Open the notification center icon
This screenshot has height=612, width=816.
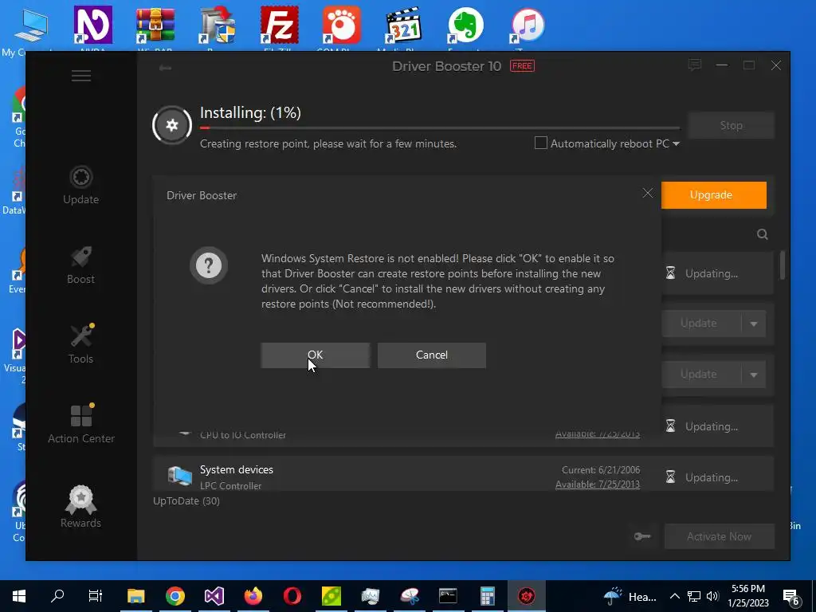[791, 597]
